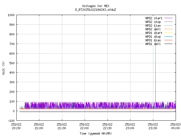This screenshot has height=136, width=181.
Task: Click the NPD2 start legend label
Action: (153, 18)
